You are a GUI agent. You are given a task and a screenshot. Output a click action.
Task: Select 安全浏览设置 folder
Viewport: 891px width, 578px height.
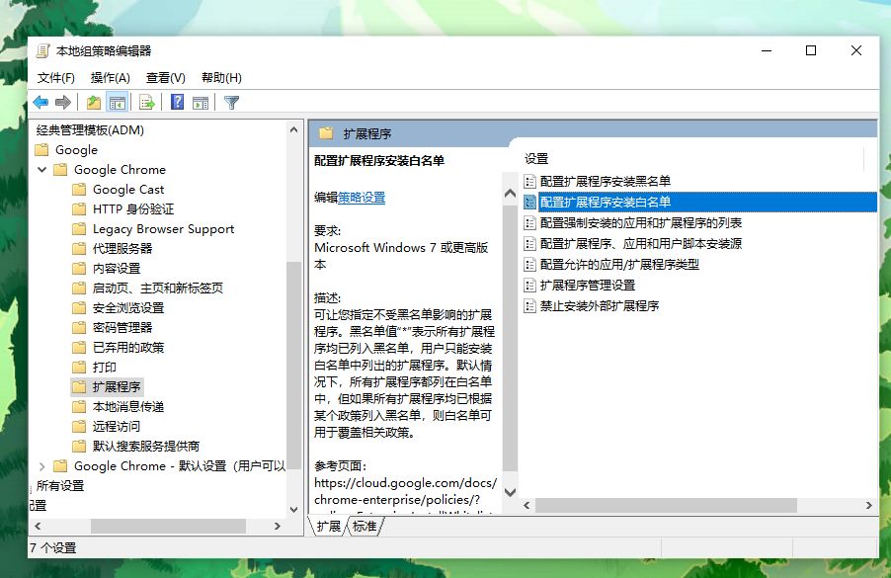128,308
